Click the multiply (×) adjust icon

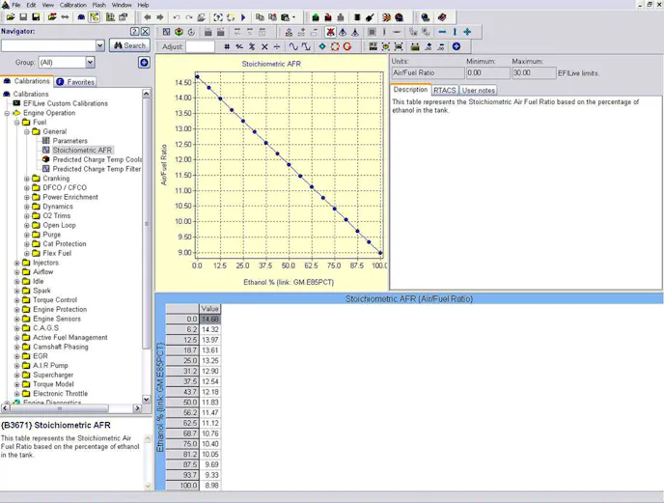tap(264, 46)
